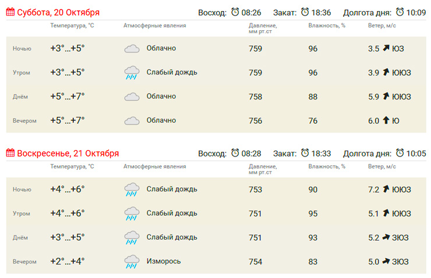The width and height of the screenshot is (431, 278).
Task: Click the sunrise clock icon next to 08:28
Action: tap(235, 153)
